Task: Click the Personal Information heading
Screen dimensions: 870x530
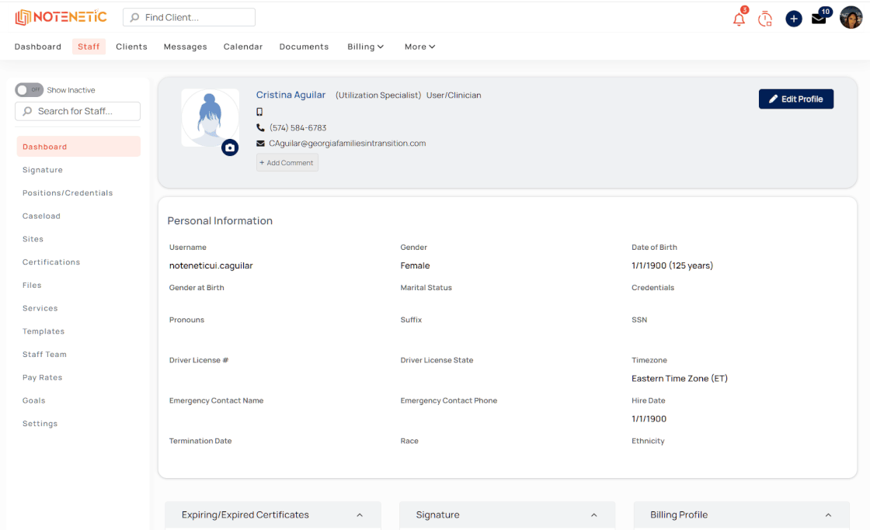Action: click(220, 220)
